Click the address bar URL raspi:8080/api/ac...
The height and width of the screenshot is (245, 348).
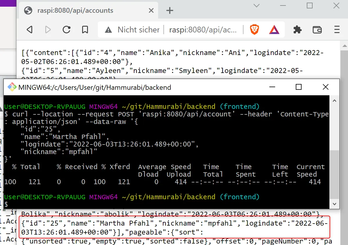tap(203, 30)
